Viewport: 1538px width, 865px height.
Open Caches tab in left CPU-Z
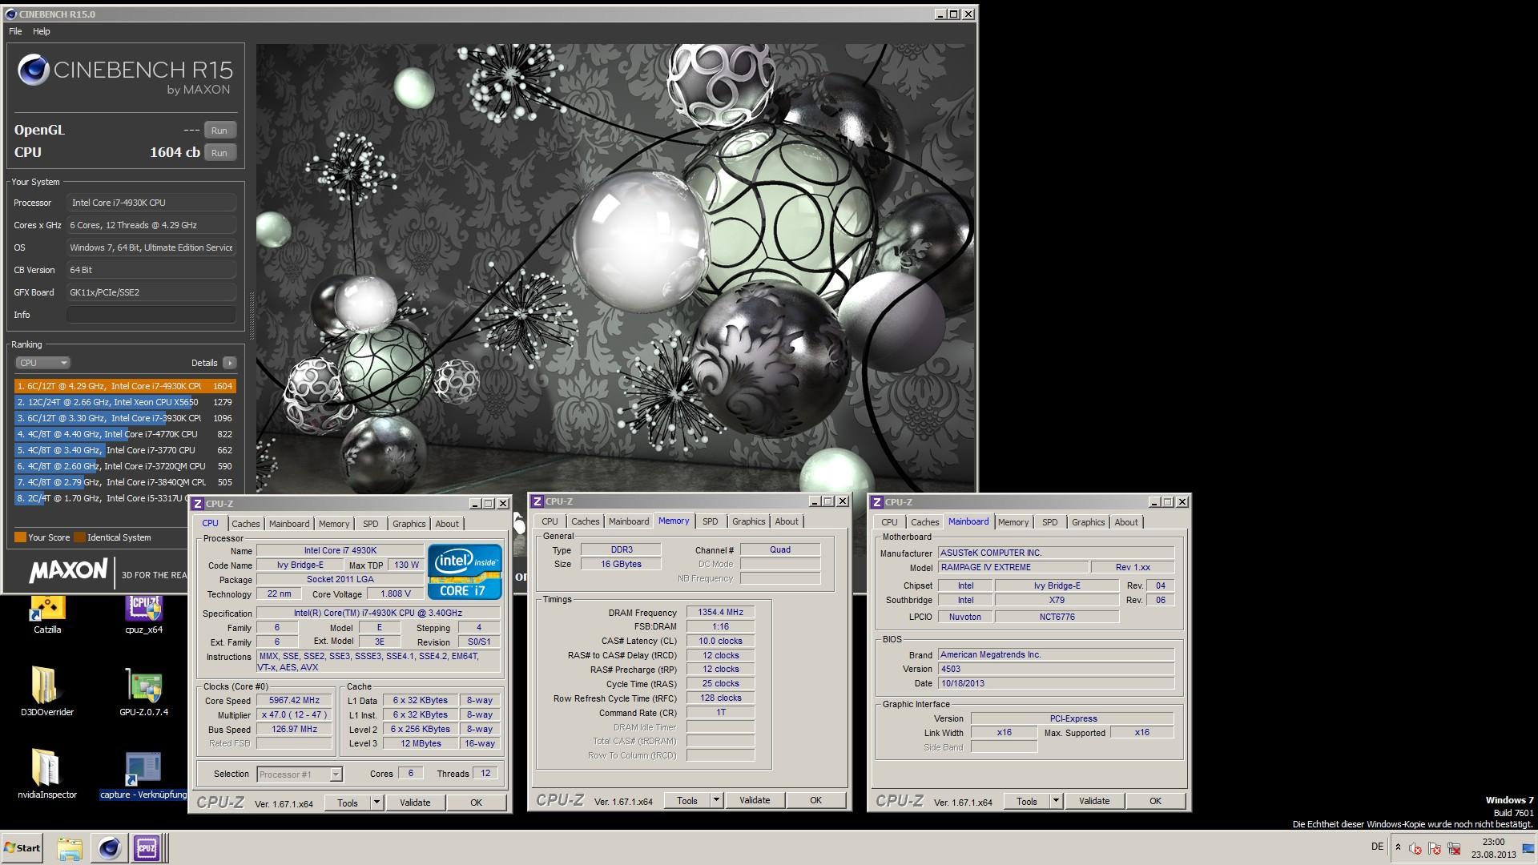[x=246, y=524]
